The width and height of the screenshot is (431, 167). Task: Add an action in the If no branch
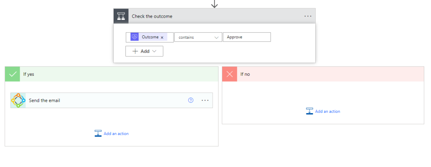click(323, 111)
